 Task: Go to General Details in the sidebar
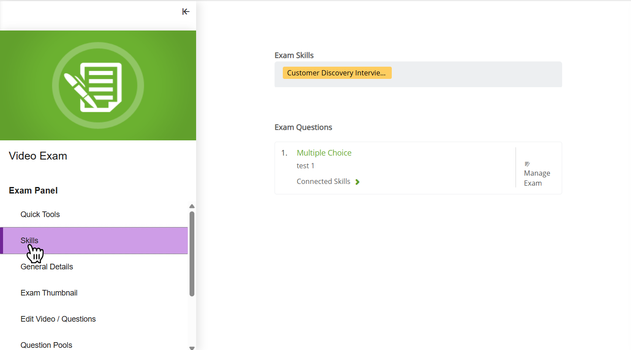pyautogui.click(x=47, y=267)
